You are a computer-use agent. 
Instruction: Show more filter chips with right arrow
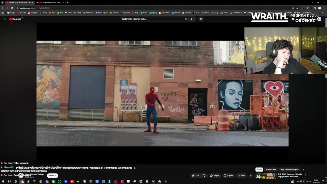click(x=304, y=170)
